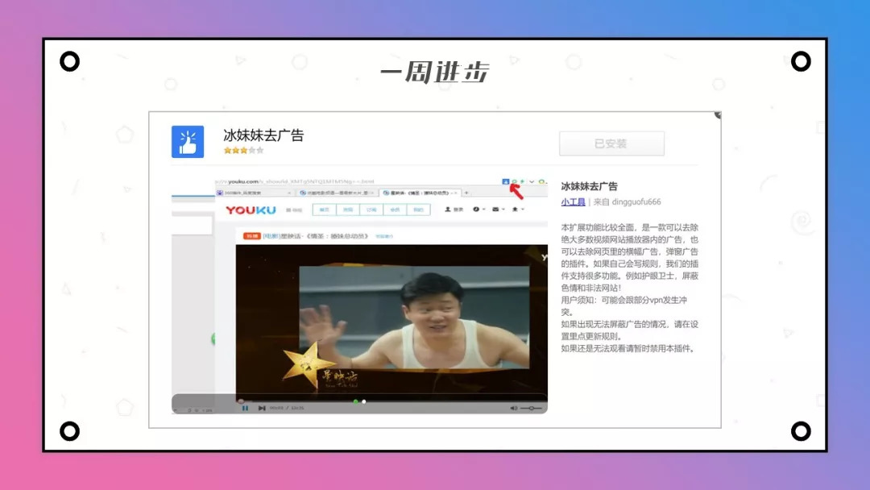Open the second Youku navigation tab
The height and width of the screenshot is (490, 870).
click(348, 210)
